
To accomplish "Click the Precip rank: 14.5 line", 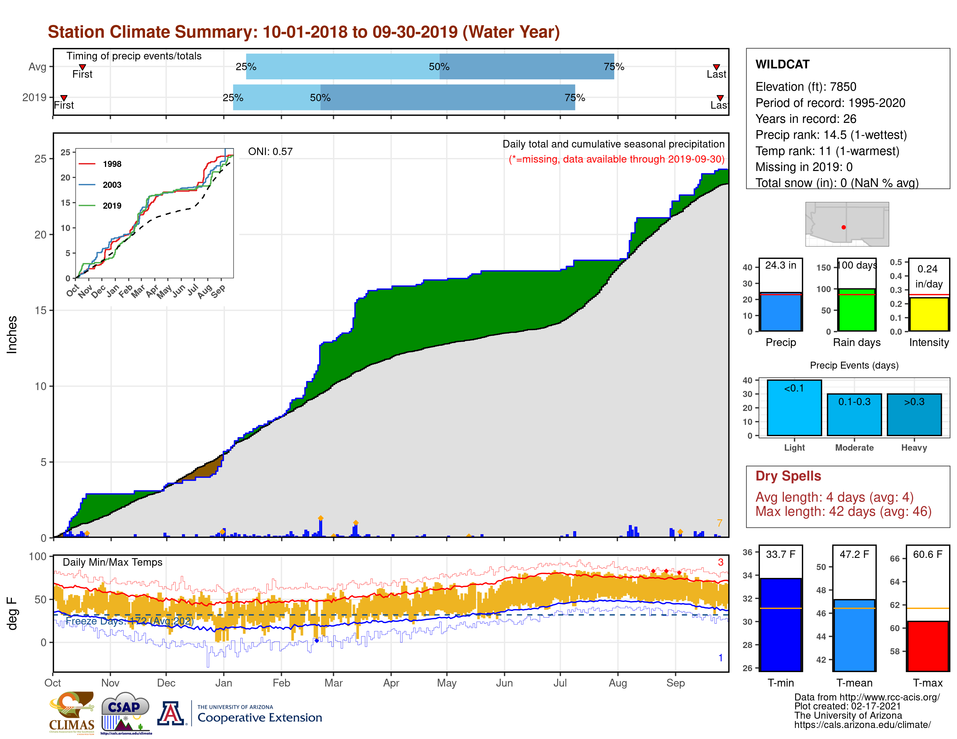I will pyautogui.click(x=831, y=135).
